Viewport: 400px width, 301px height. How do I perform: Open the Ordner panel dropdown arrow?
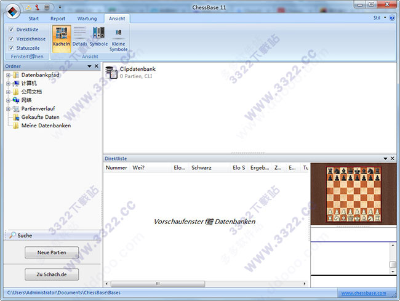89,66
